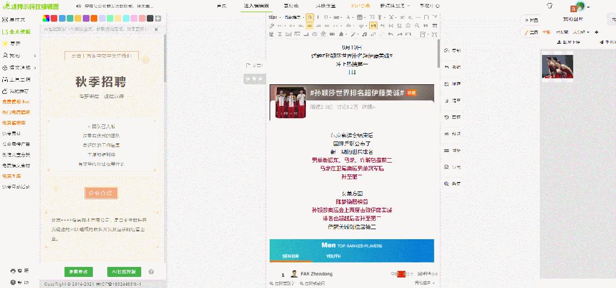Close the AI tip banner with X
Image resolution: width=616 pixels, height=288 pixels.
156,29
